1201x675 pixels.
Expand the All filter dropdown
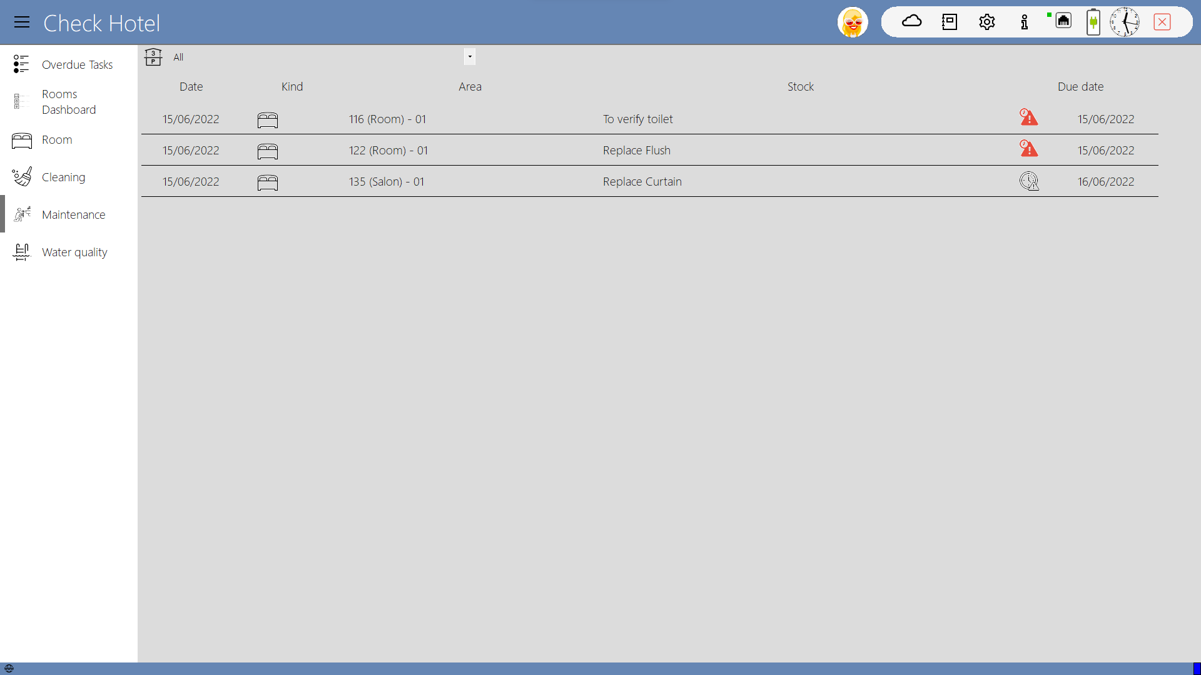(470, 57)
